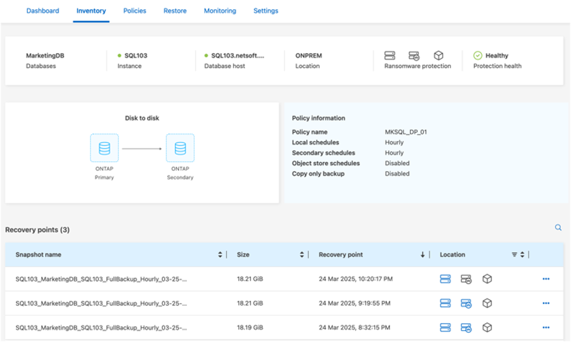Click object store cube in 8:32:15 PM row
Screen dimensions: 571x342
coord(487,328)
